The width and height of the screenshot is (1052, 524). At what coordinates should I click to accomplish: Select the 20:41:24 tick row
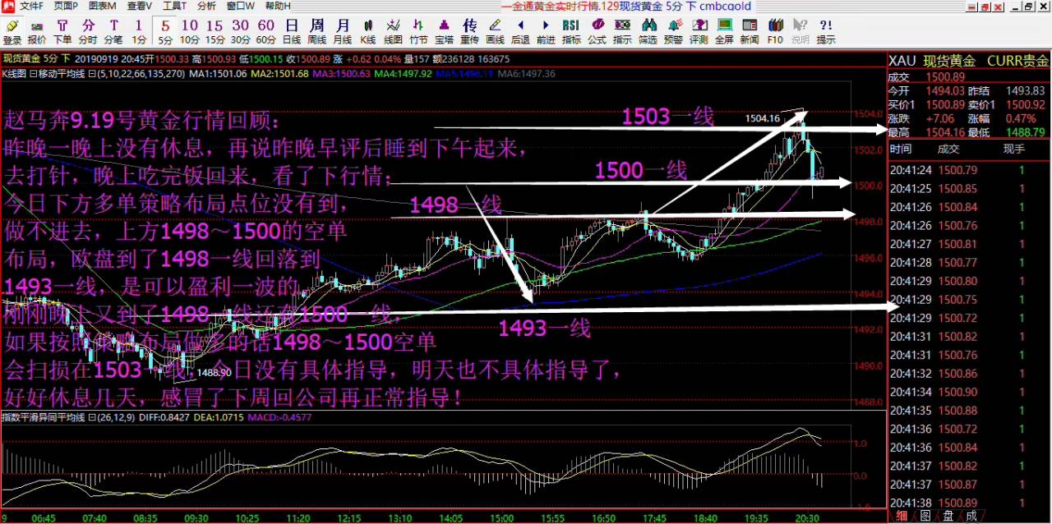[x=970, y=170]
